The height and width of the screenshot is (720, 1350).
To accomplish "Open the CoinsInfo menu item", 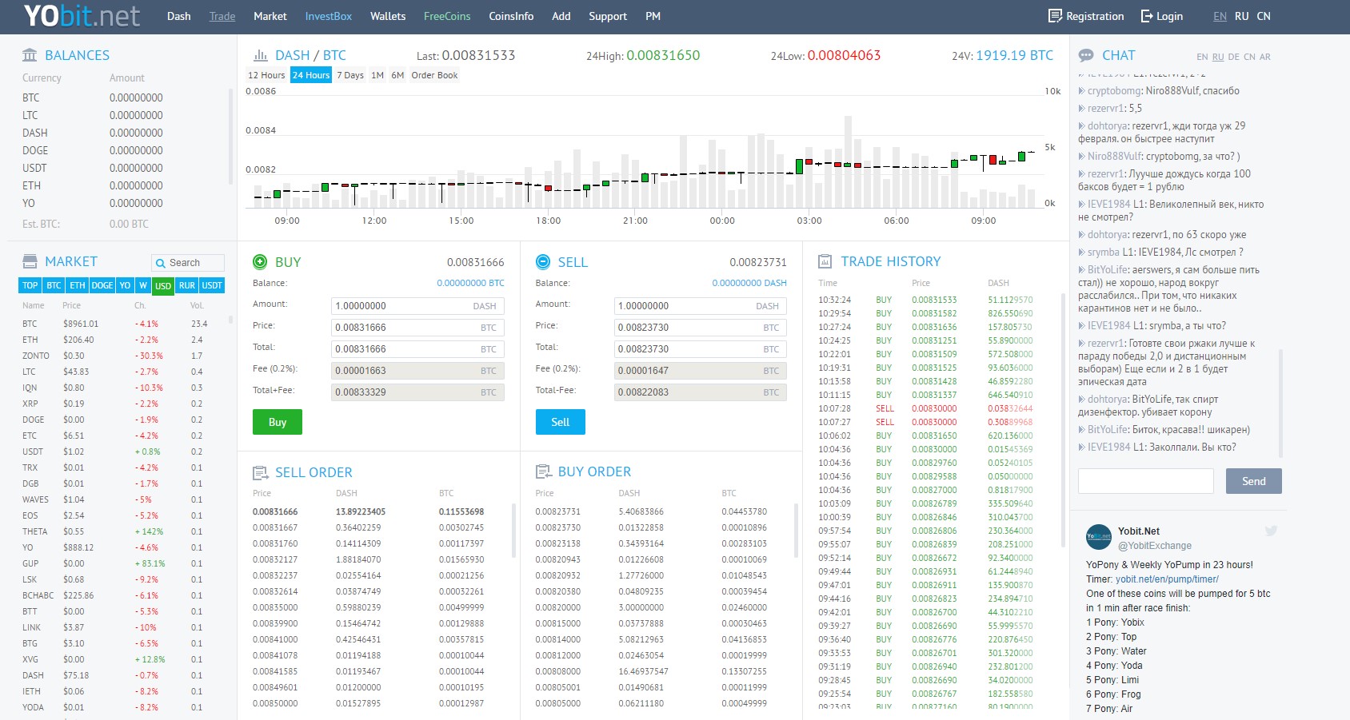I will pyautogui.click(x=511, y=16).
